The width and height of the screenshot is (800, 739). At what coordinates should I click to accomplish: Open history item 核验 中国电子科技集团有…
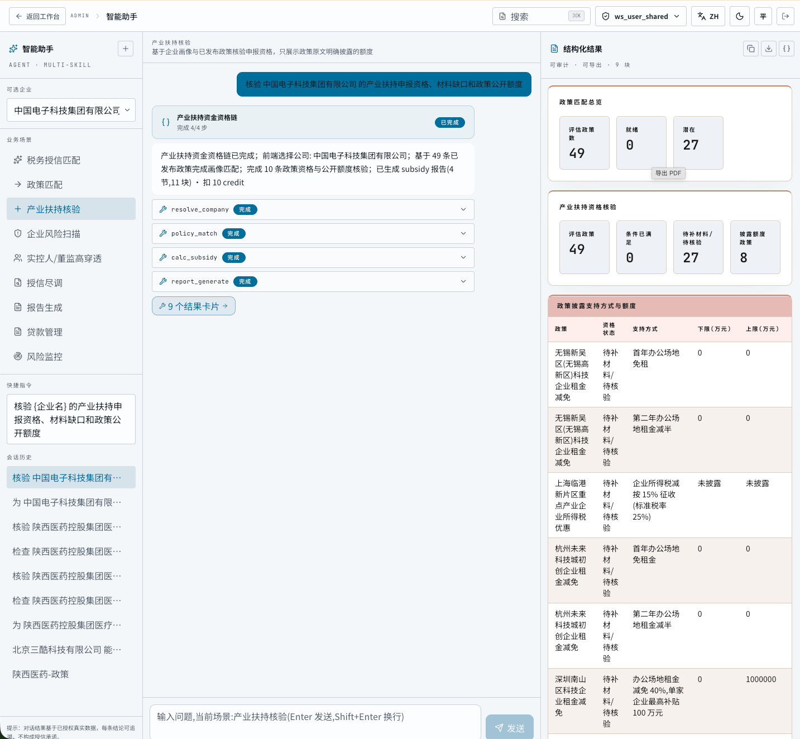[x=71, y=478]
